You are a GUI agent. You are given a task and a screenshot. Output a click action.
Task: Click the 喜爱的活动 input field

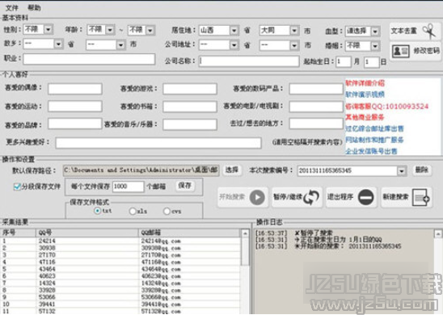tap(75, 107)
